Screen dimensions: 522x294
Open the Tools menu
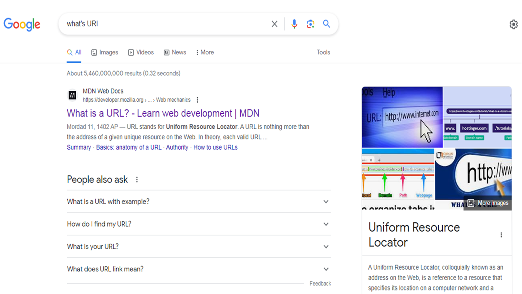point(323,52)
